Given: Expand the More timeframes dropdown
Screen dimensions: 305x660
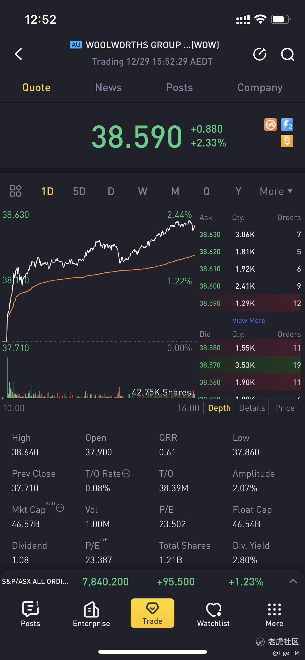Looking at the screenshot, I should (x=276, y=192).
